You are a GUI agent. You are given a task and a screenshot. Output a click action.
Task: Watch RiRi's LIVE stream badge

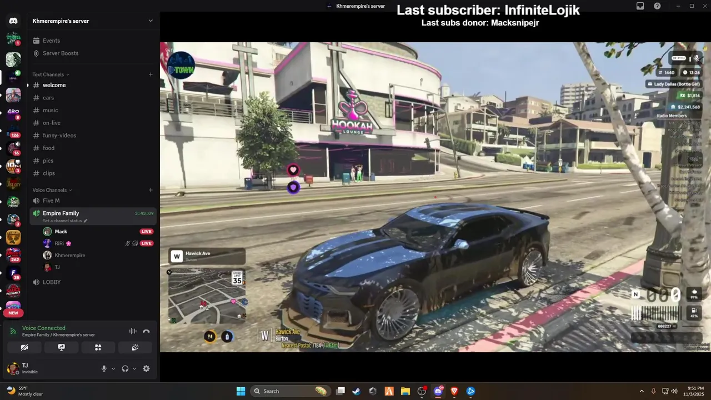pos(147,243)
